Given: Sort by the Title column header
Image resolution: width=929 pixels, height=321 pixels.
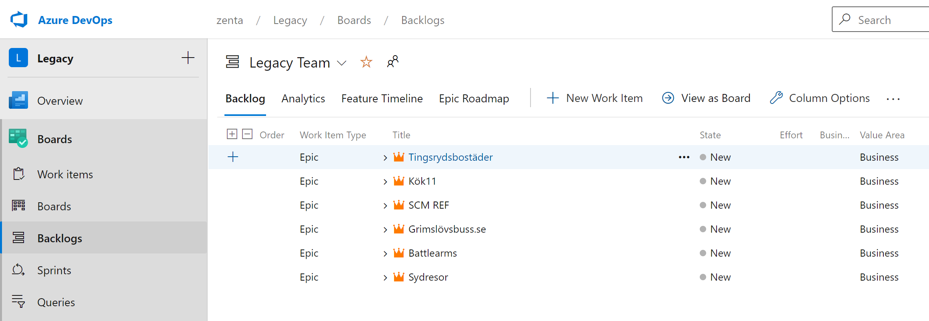Looking at the screenshot, I should coord(401,135).
